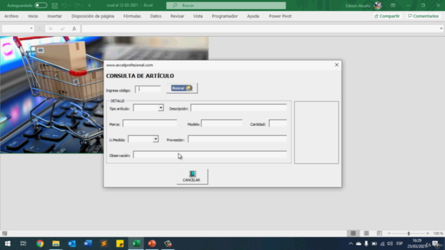Screen dimensions: 445x250
Task: Switch to Page Break Preview icon
Action: coord(379,233)
